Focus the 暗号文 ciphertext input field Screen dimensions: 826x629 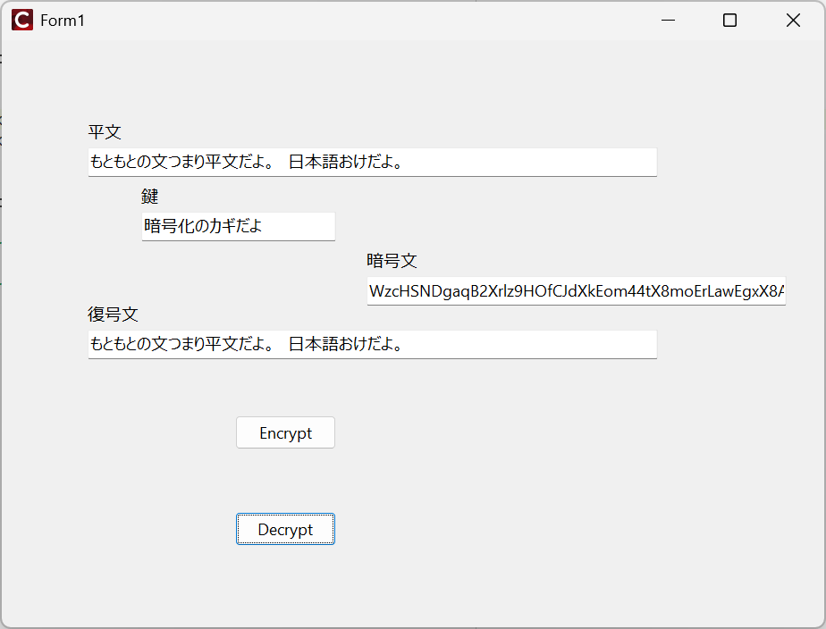(576, 291)
